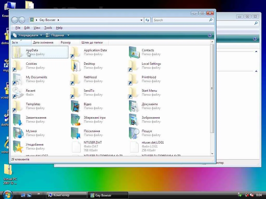Open the Зображення folder icon

[x=134, y=119]
